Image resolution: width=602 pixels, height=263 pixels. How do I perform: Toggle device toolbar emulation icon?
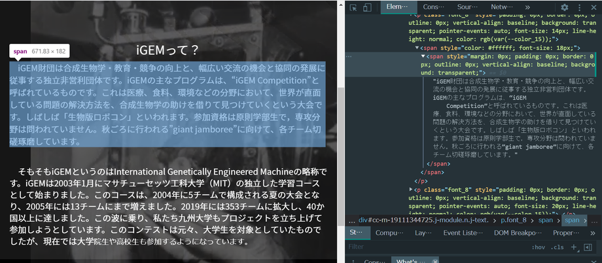pos(368,7)
